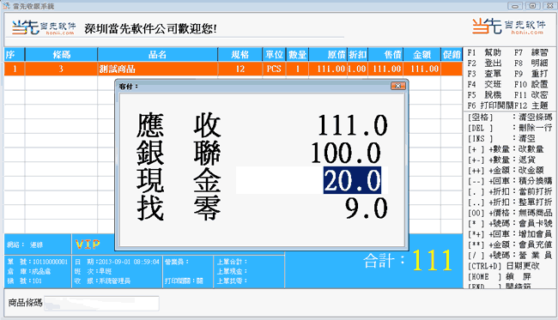Image resolution: width=558 pixels, height=320 pixels.
Task: Click the F9 重打 shortcut entry
Action: pos(531,74)
